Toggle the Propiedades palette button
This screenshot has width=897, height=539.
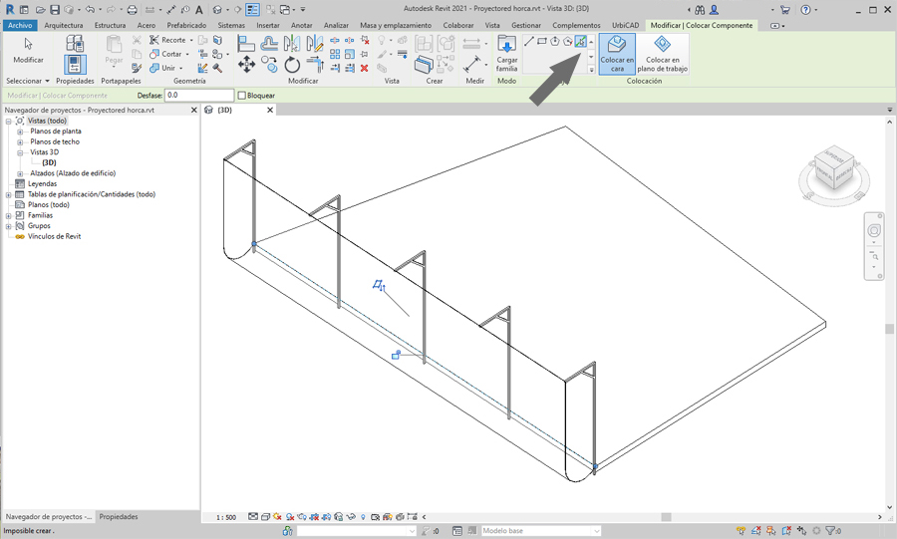pos(75,62)
